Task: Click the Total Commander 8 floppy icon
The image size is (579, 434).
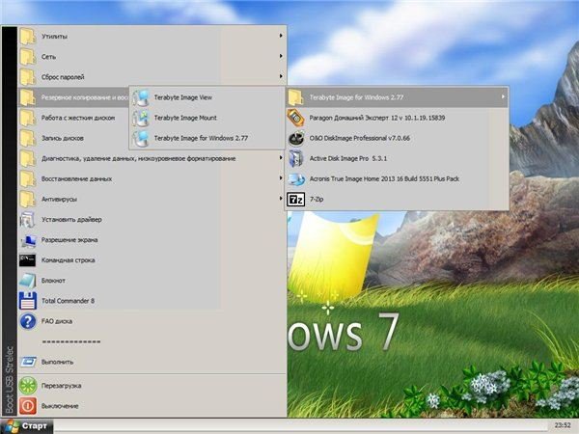Action: pyautogui.click(x=28, y=301)
